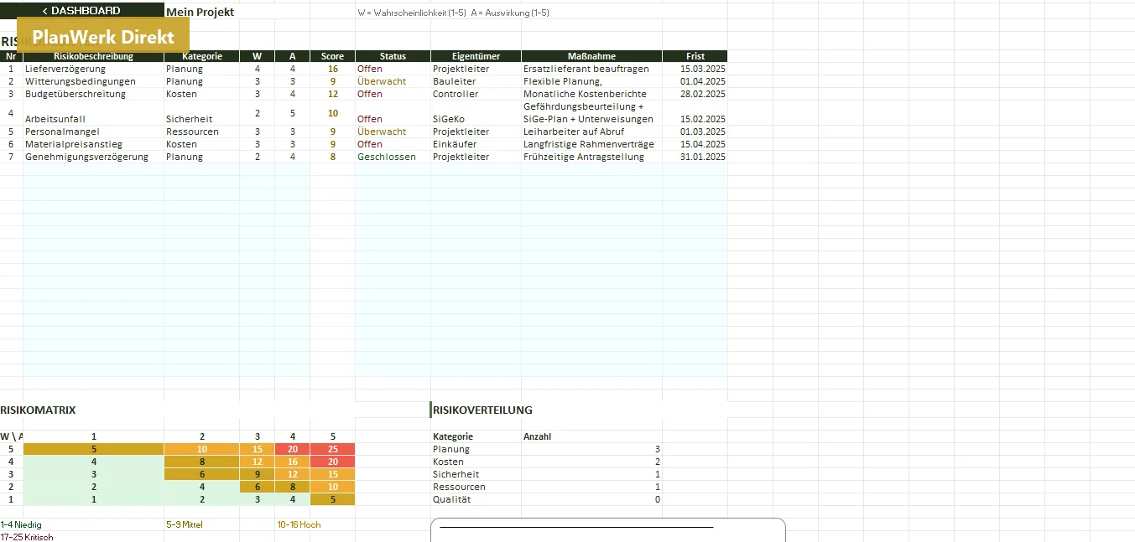Click the 'SiGeKo' owner cell
The height and width of the screenshot is (542, 1135).
pos(476,113)
